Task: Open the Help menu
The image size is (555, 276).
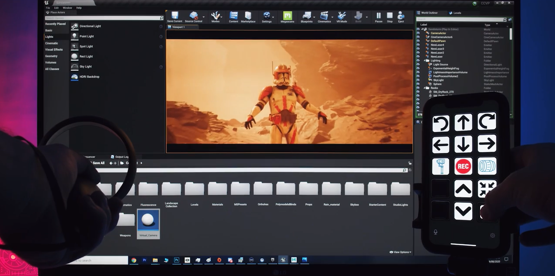Action: (x=79, y=8)
